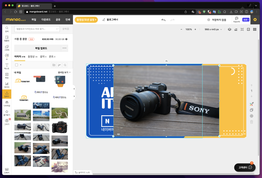Image resolution: width=262 pixels, height=178 pixels.
Task: Switch to the 음악 tab
Action: tap(43, 57)
